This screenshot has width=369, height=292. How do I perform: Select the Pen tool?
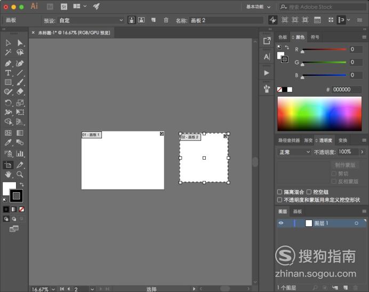click(8, 64)
